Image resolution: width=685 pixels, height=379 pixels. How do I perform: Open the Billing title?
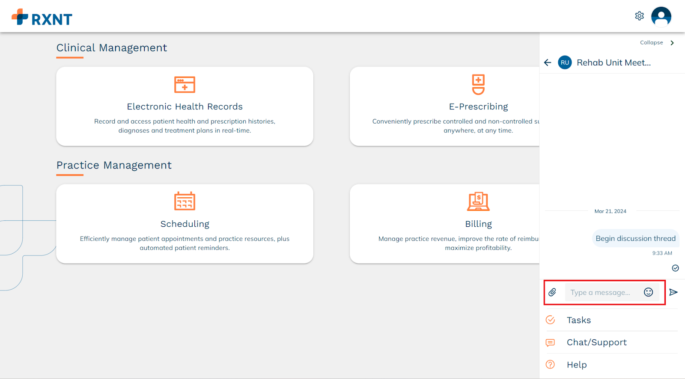point(478,224)
